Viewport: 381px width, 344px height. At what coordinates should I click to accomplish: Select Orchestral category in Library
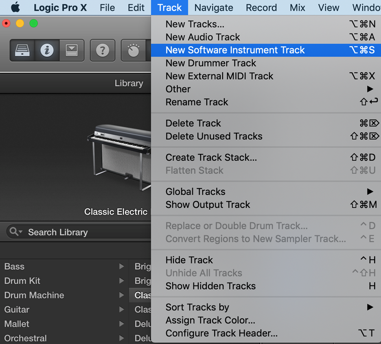coord(64,338)
